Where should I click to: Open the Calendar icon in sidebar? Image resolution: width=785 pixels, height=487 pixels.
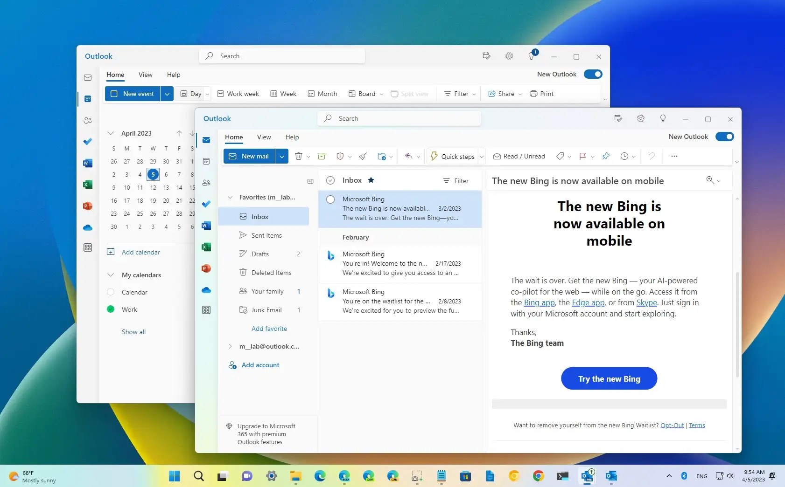point(206,161)
